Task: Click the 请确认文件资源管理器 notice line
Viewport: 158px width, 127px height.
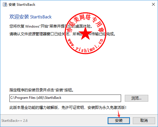Action: 62,34
